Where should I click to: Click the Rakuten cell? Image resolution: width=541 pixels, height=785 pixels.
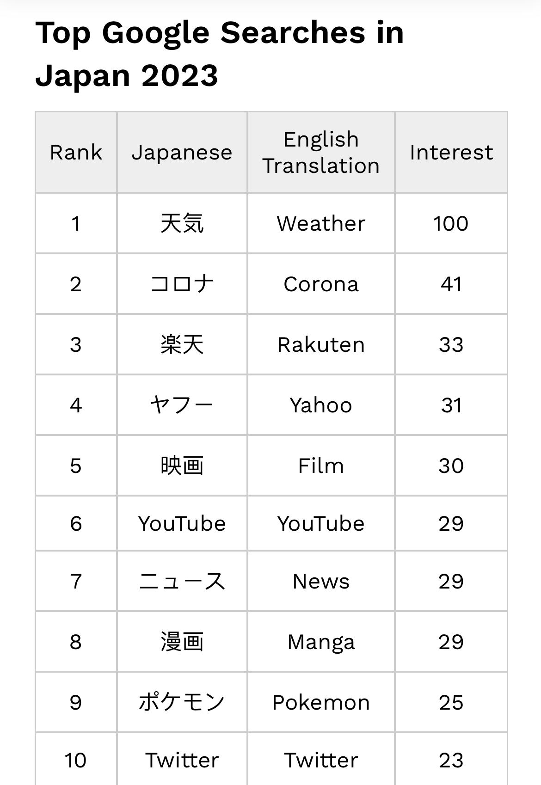[321, 345]
